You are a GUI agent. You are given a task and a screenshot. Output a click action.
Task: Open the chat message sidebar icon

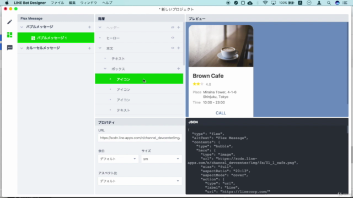point(9,48)
